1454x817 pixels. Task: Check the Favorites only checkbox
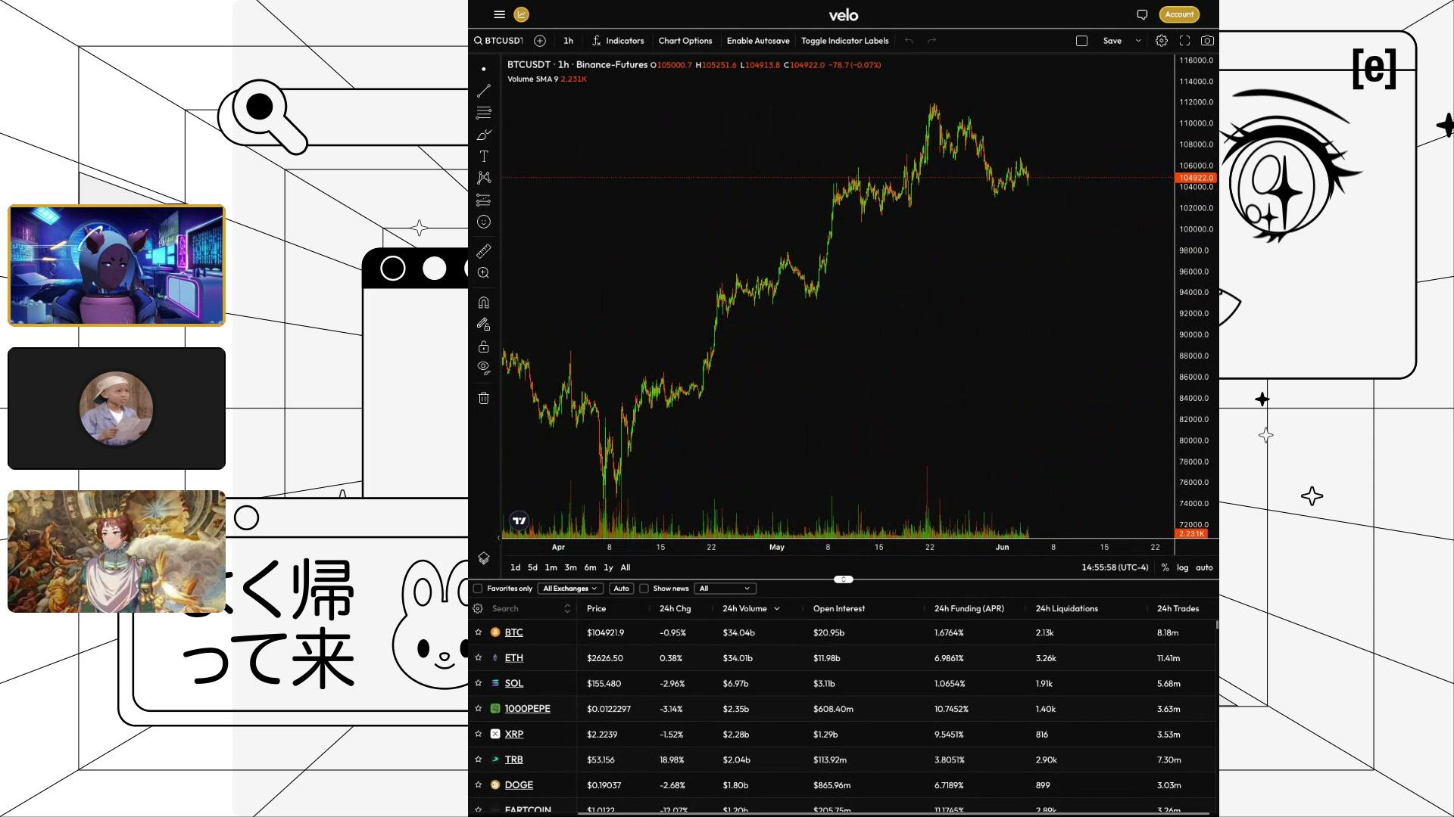[x=478, y=589]
